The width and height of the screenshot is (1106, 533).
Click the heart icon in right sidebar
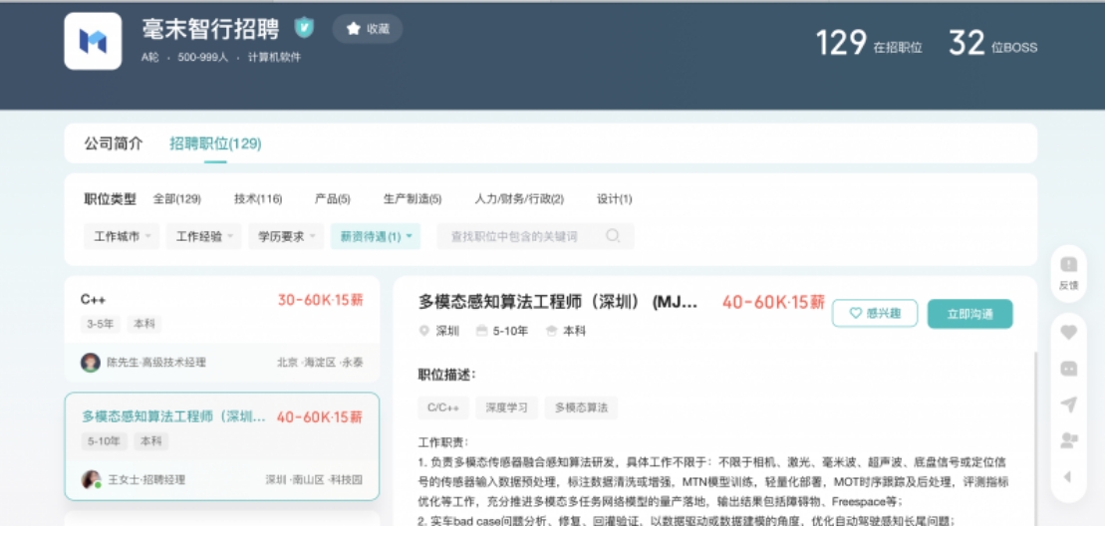[1068, 332]
